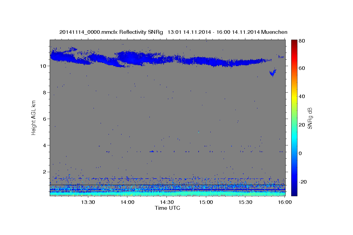
Task: Click the 'SNRg dB' colorbar label
Action: (x=310, y=118)
